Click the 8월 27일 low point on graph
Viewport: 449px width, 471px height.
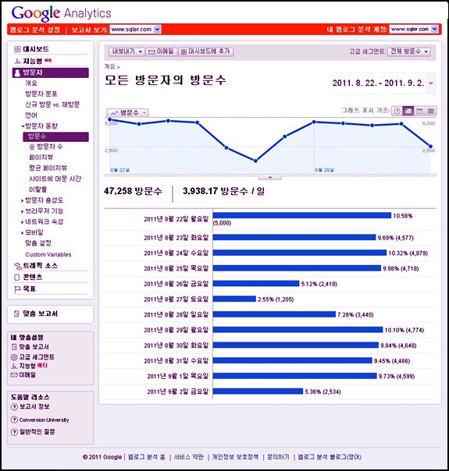coord(255,161)
